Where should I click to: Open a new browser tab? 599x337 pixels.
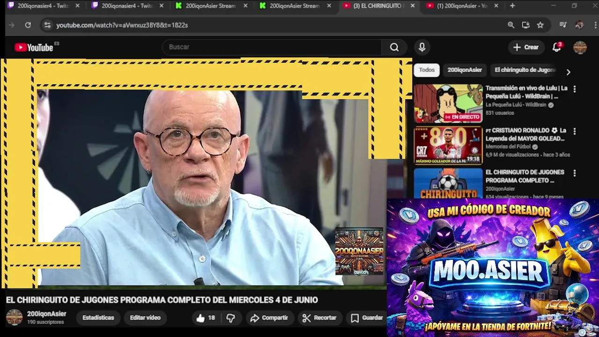(512, 6)
